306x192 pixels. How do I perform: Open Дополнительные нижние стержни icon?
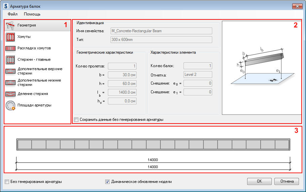click(10, 83)
